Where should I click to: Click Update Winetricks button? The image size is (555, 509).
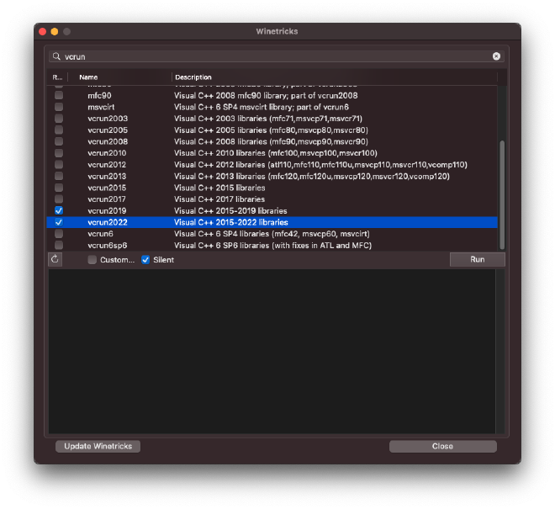click(x=98, y=446)
